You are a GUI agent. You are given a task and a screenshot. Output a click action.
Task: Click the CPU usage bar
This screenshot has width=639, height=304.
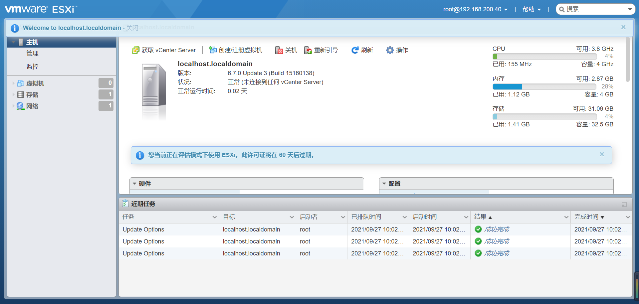click(x=544, y=57)
